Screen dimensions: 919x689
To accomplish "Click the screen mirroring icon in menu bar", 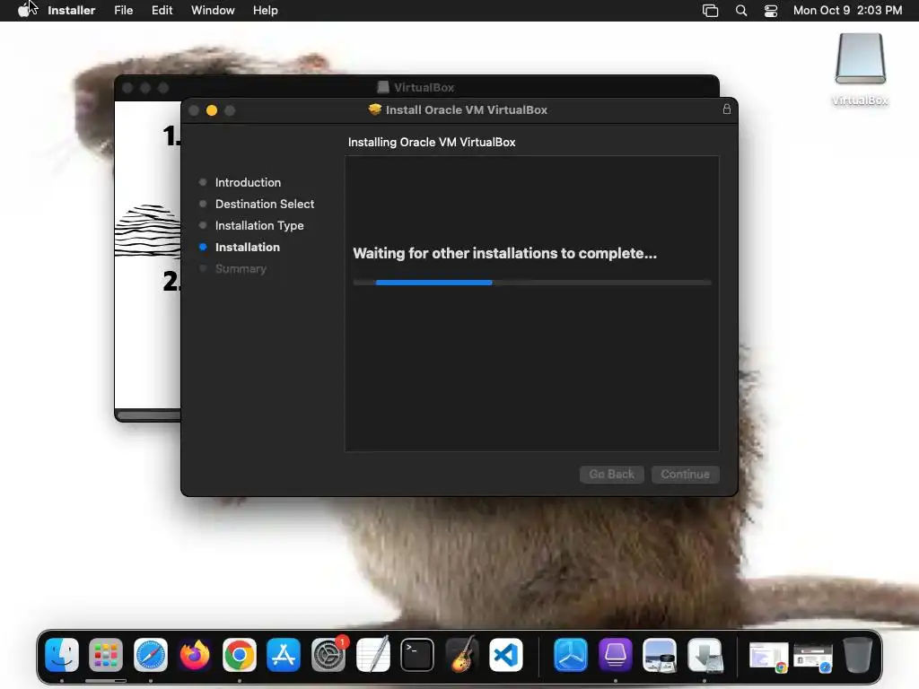I will pyautogui.click(x=710, y=11).
